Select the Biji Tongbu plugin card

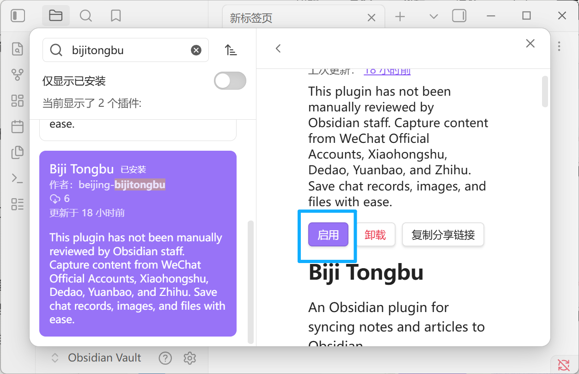click(x=138, y=244)
